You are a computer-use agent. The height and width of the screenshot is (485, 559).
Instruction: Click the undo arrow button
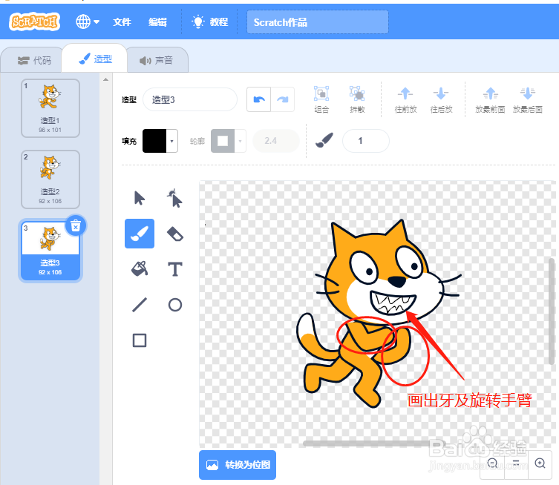[x=259, y=99]
